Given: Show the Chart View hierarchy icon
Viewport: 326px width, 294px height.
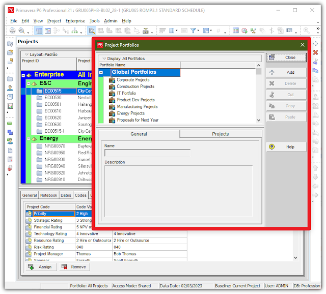Looking at the screenshot, I should click(x=75, y=31).
